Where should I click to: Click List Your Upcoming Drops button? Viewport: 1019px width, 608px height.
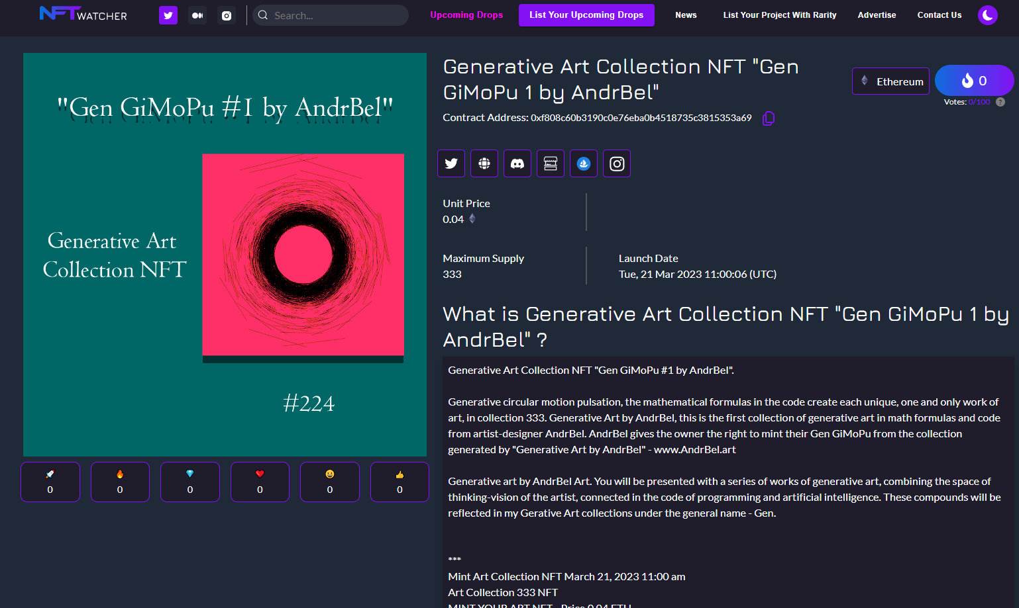586,15
